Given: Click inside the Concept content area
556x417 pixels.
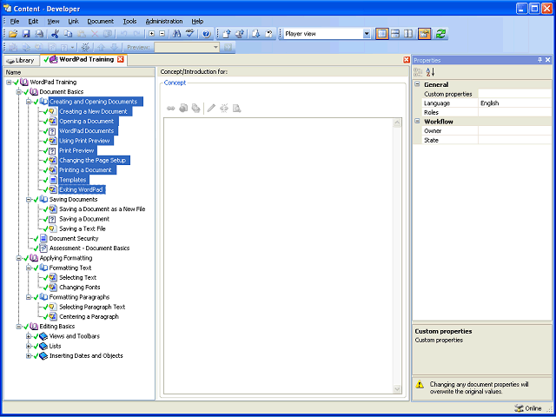Looking at the screenshot, I should tap(278, 255).
